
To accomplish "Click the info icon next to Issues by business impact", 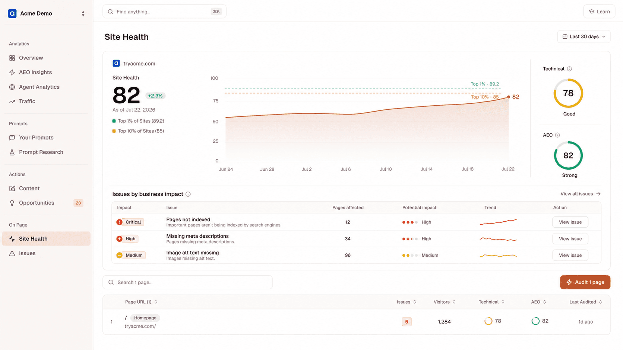I will (x=188, y=194).
